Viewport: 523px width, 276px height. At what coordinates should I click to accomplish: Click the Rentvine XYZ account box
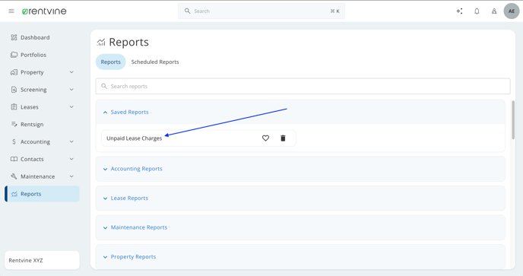click(42, 260)
